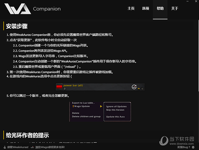199x150 pixels.
Task: Click the 给光环作者的提示 heading
Action: (x=28, y=135)
